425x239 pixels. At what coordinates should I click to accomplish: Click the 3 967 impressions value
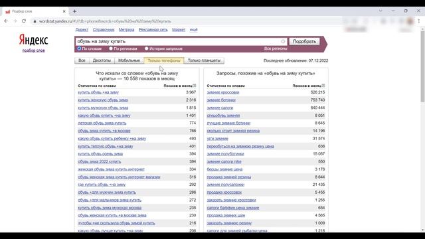(x=191, y=92)
